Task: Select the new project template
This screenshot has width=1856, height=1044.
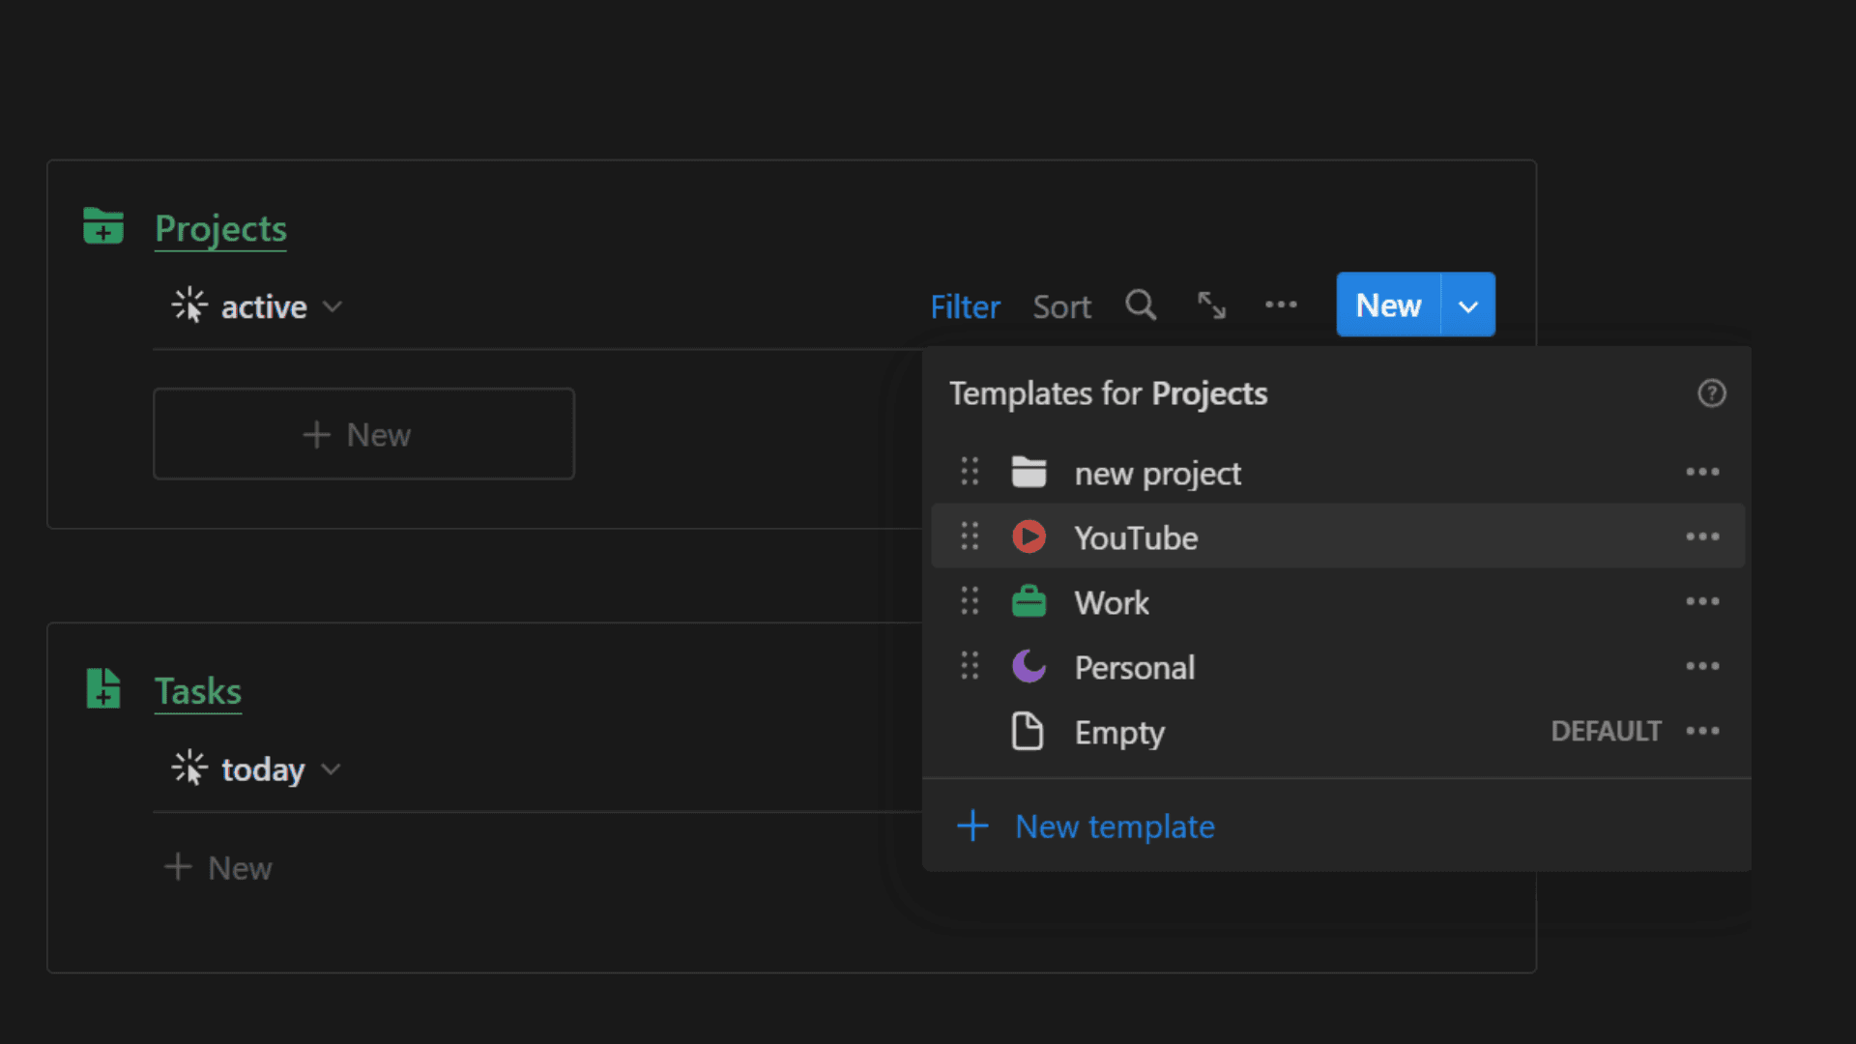Action: 1338,473
